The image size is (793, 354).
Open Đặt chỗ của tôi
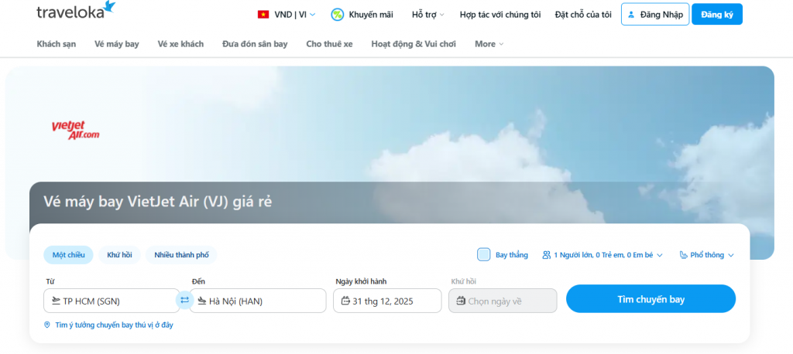click(583, 15)
